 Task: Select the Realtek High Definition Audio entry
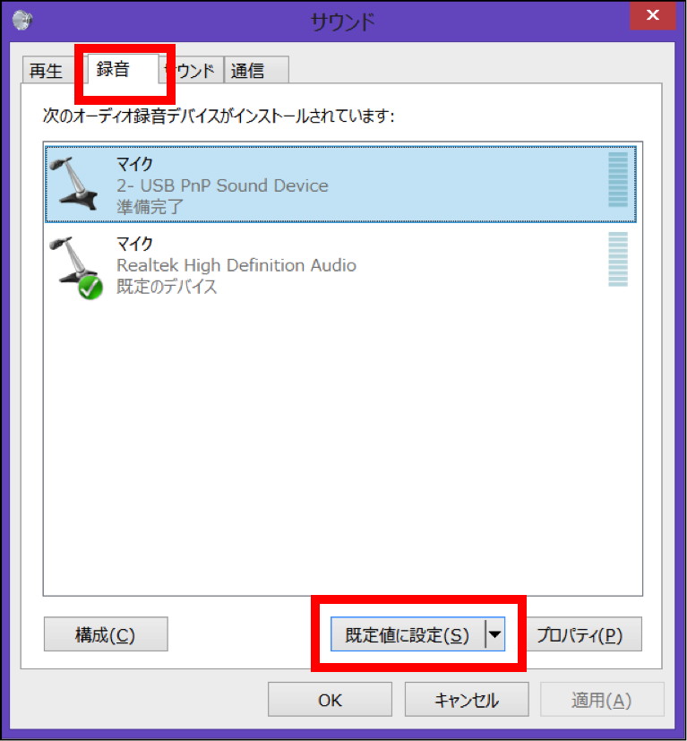340,263
